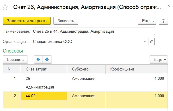Screen dimensions: 173x111
Task: Select the Администрация subdivision cell
Action: point(44,87)
